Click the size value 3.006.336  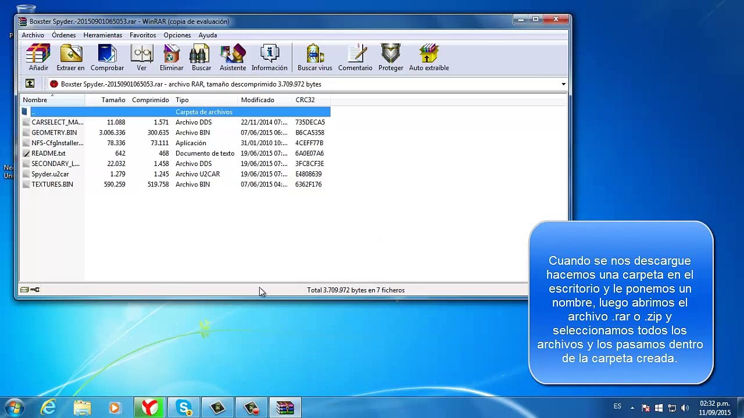pyautogui.click(x=112, y=133)
